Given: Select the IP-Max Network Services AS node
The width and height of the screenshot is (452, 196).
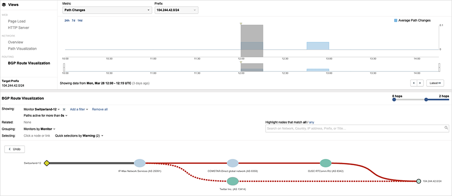Looking at the screenshot, I should (140, 163).
